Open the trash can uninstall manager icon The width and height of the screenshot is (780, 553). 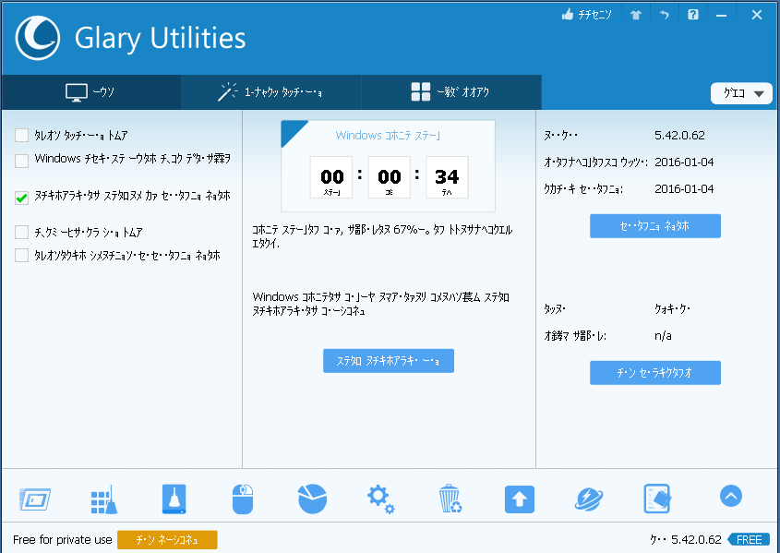pos(450,499)
